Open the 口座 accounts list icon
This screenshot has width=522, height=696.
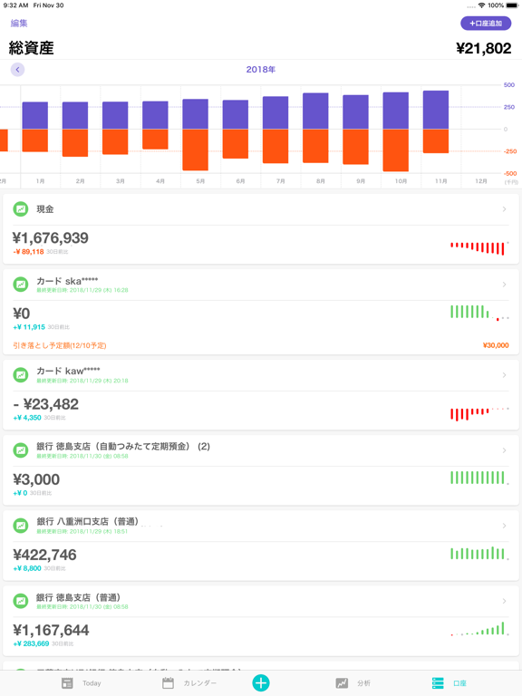coord(438,683)
